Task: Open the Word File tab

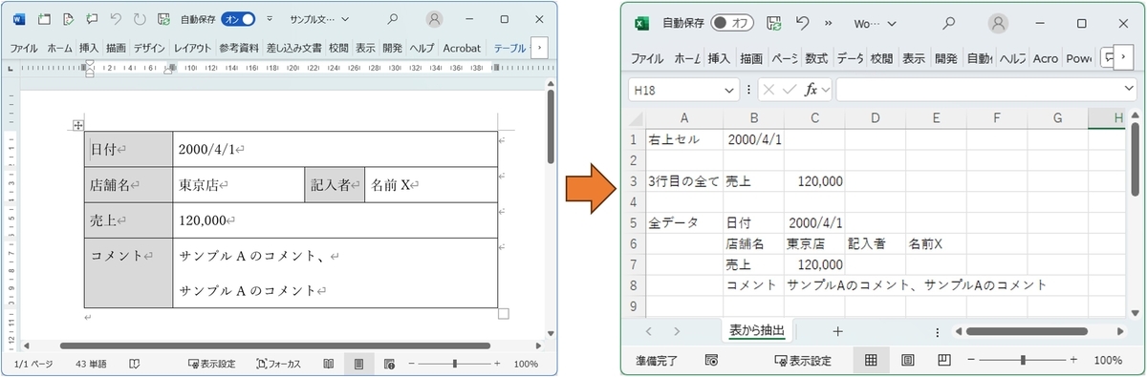Action: pyautogui.click(x=24, y=47)
